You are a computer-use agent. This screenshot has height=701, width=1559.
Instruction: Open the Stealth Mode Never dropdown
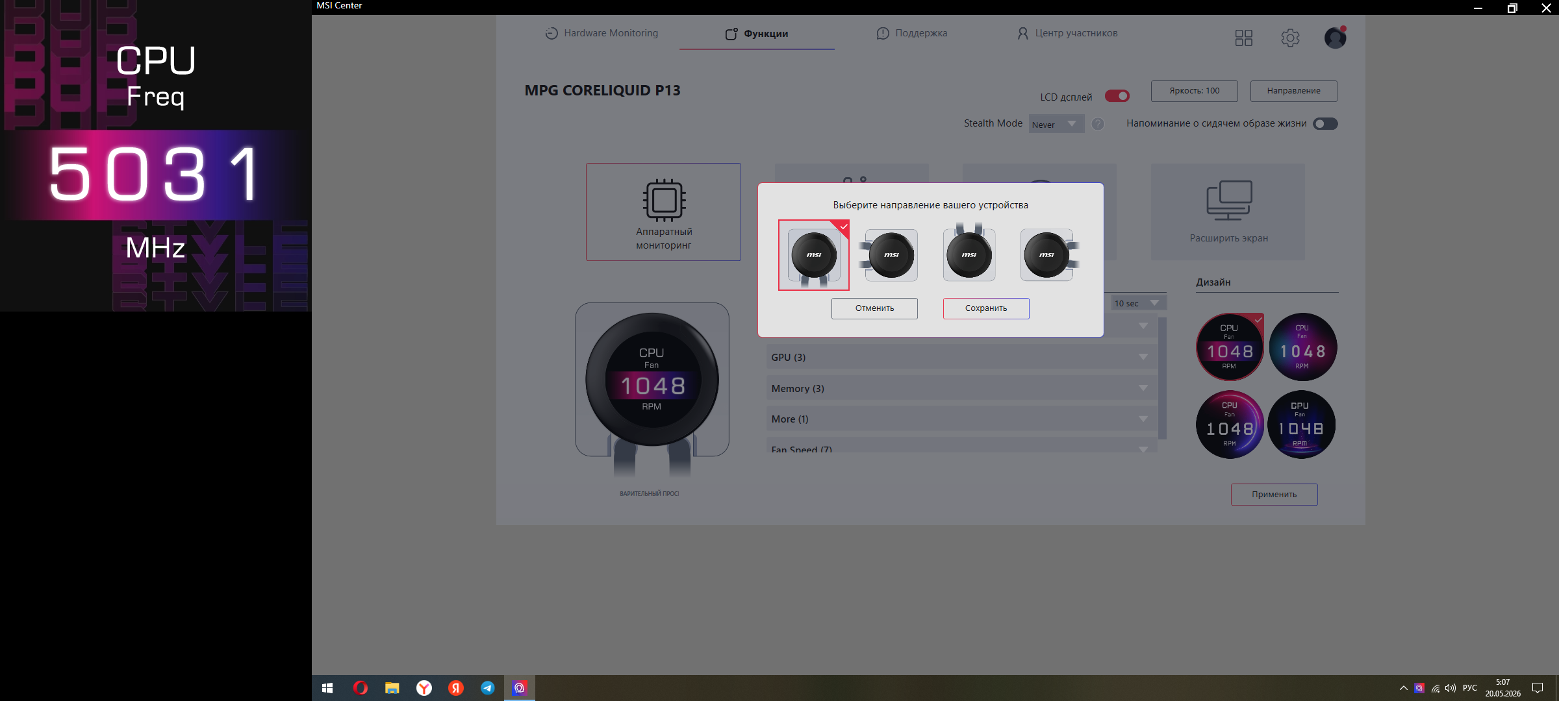coord(1056,124)
